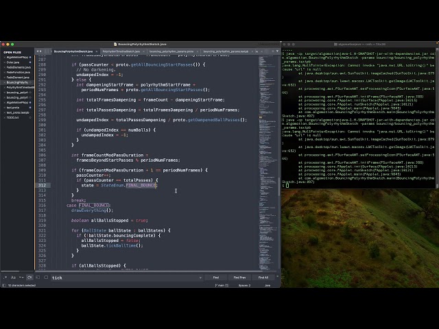
Task: Close FadeElements.java in Open Files sidebar
Action: tap(5, 67)
